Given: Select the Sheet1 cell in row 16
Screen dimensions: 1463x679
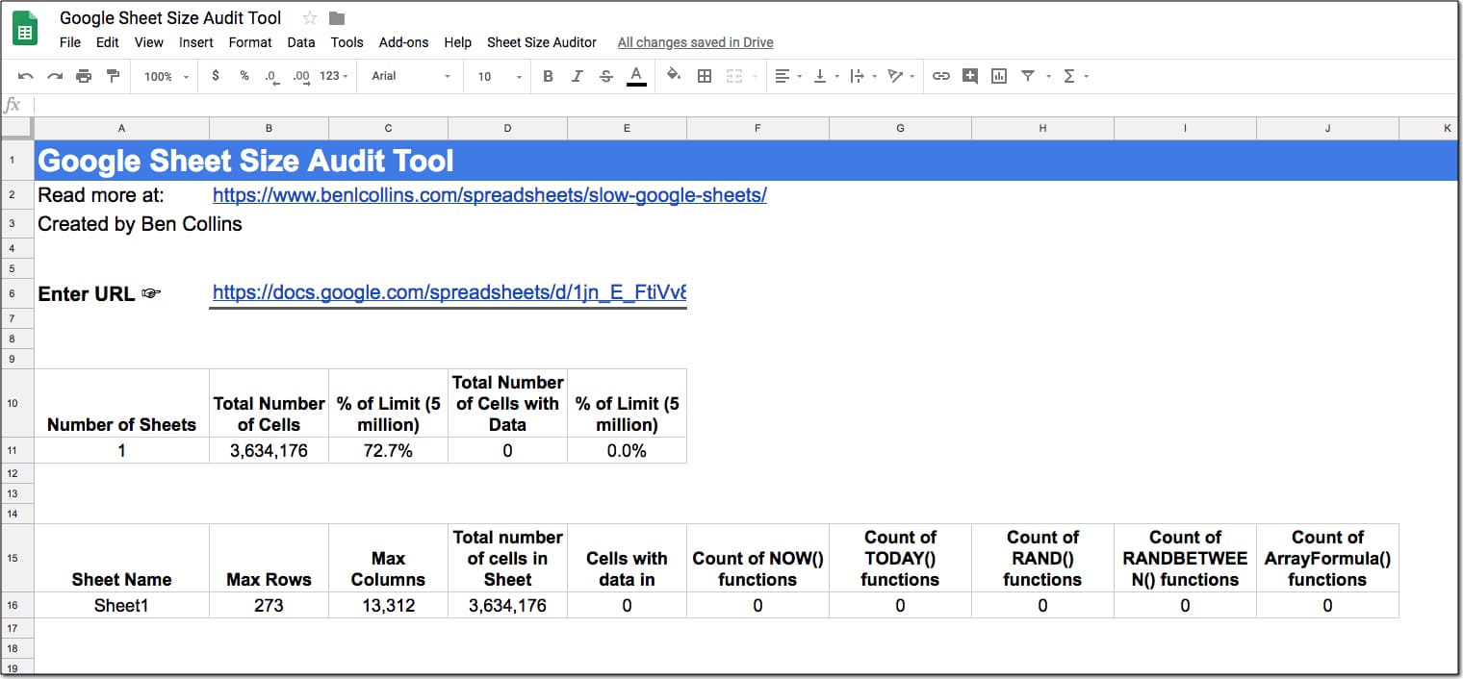Looking at the screenshot, I should (x=121, y=605).
